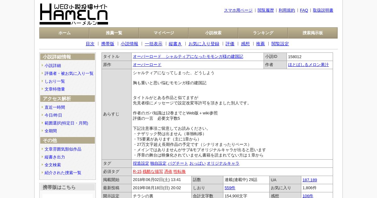Open the 利用規約 link

pyautogui.click(x=287, y=10)
